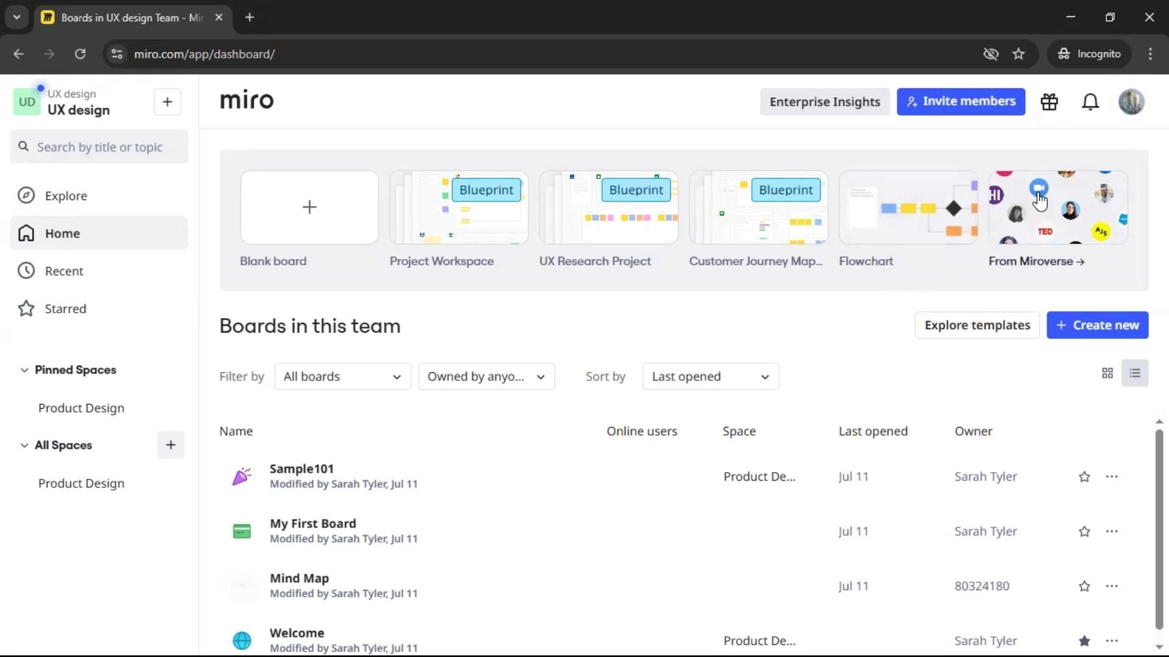Image resolution: width=1169 pixels, height=657 pixels.
Task: Click plus button beside UX design team
Action: point(167,102)
